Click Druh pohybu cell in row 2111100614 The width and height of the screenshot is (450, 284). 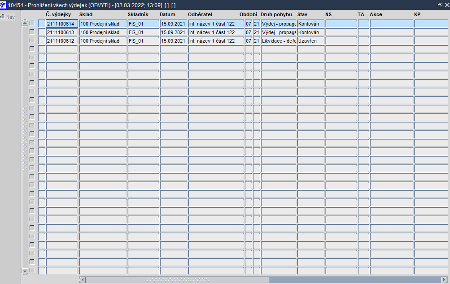click(x=279, y=24)
